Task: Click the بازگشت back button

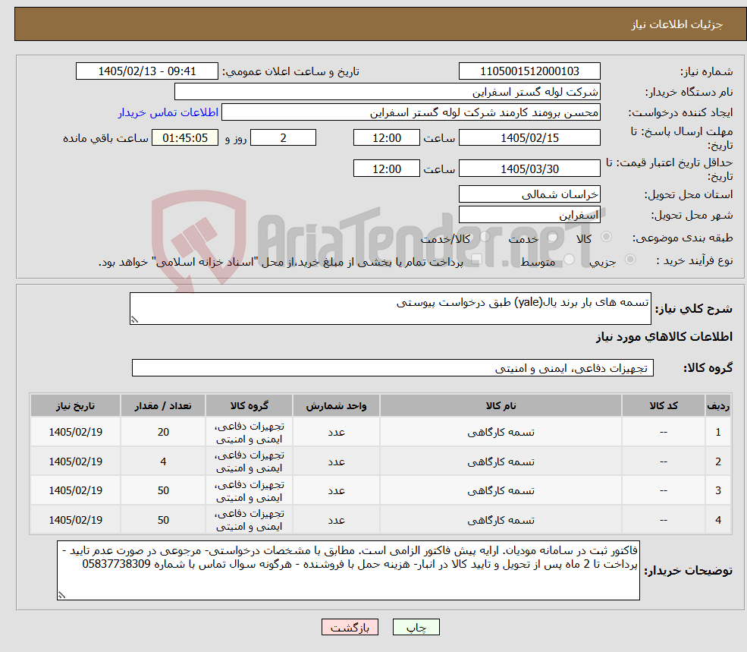Action: pyautogui.click(x=350, y=627)
